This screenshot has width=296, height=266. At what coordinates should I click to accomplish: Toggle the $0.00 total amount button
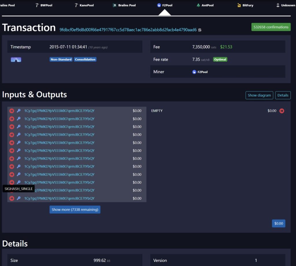coord(278,223)
